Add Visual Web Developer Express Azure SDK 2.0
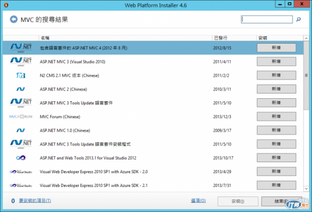The height and width of the screenshot is (212, 312). coord(277,171)
